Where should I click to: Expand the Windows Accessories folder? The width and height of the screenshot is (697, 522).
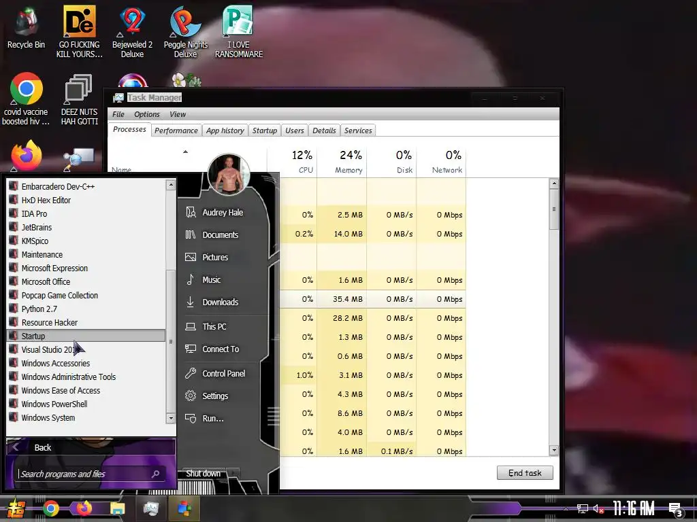[x=86, y=364]
